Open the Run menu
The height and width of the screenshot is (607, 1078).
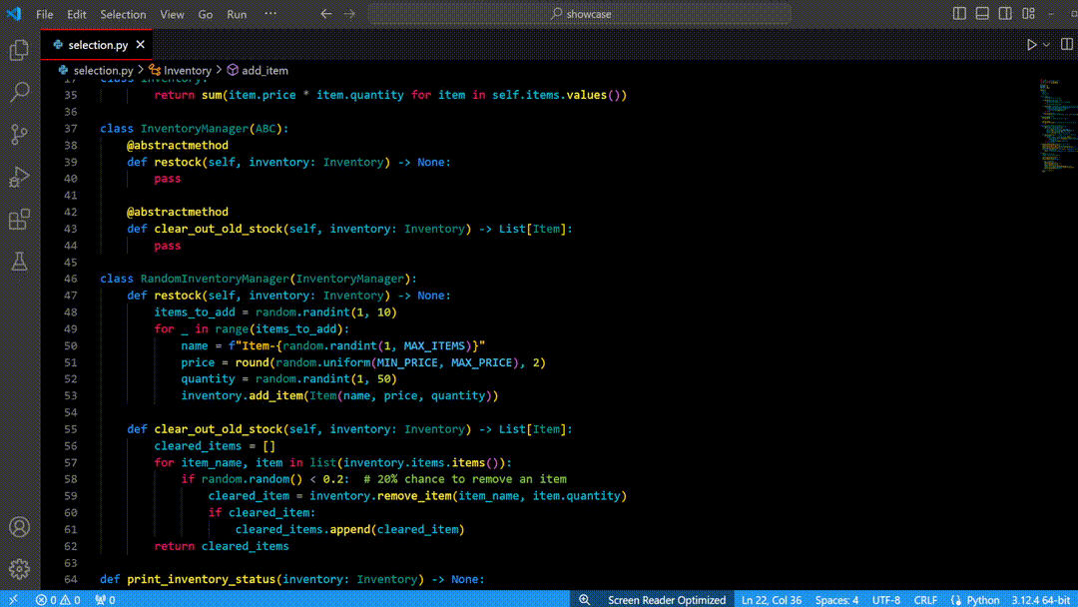(x=237, y=14)
